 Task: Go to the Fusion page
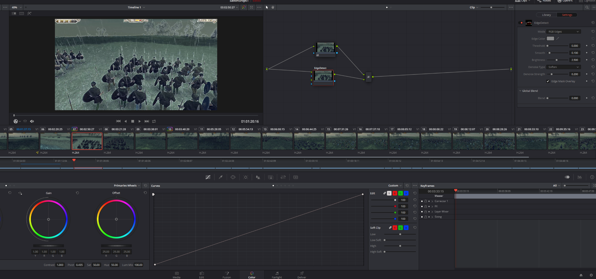click(227, 275)
